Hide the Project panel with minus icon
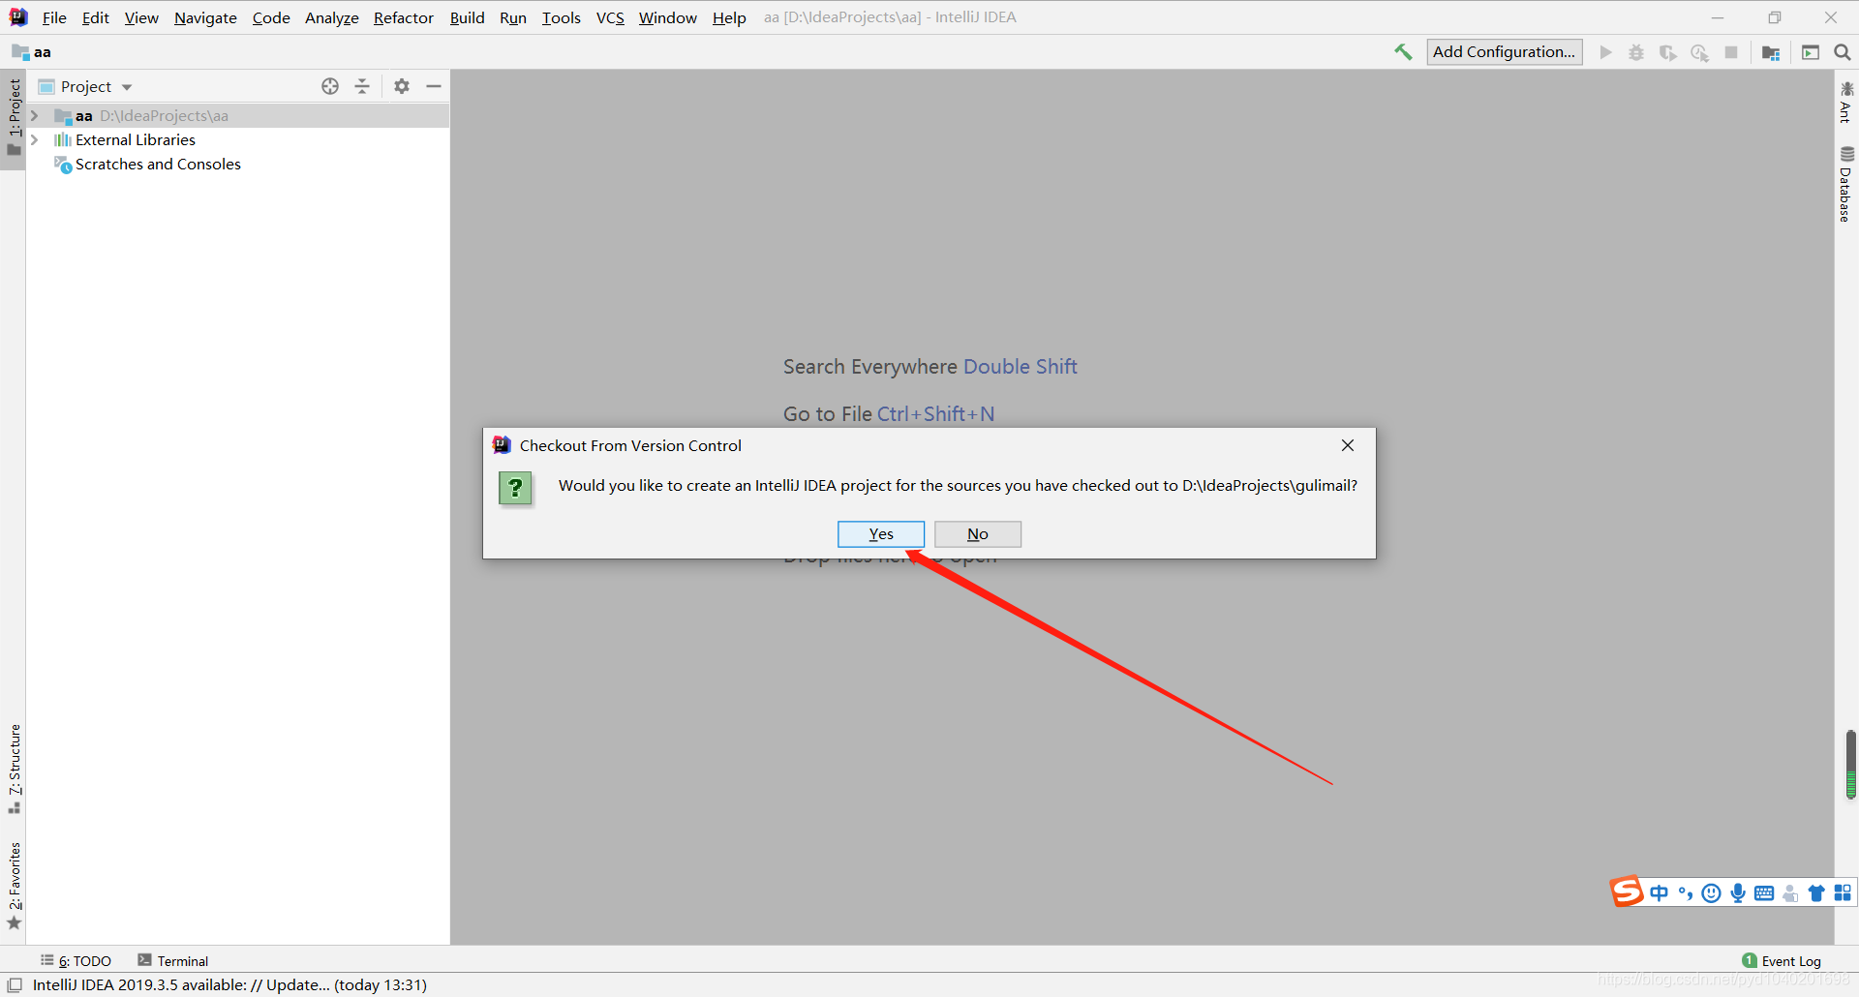 (x=434, y=86)
